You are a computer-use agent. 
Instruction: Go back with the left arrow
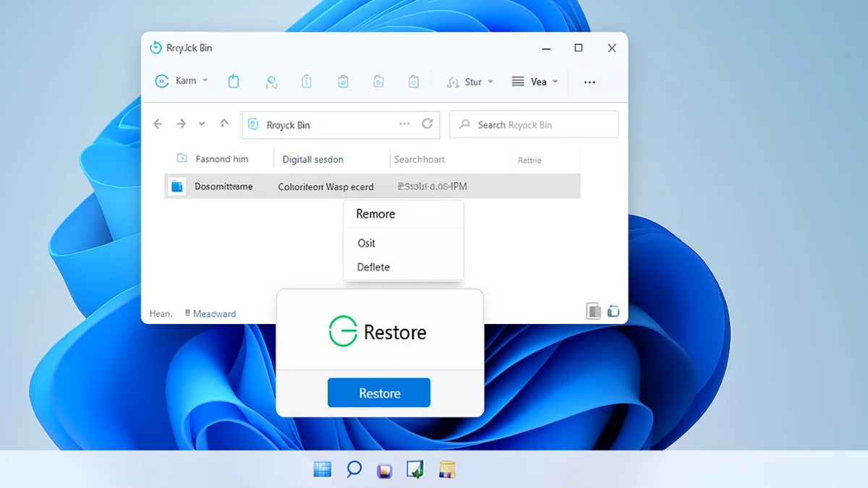(x=158, y=124)
